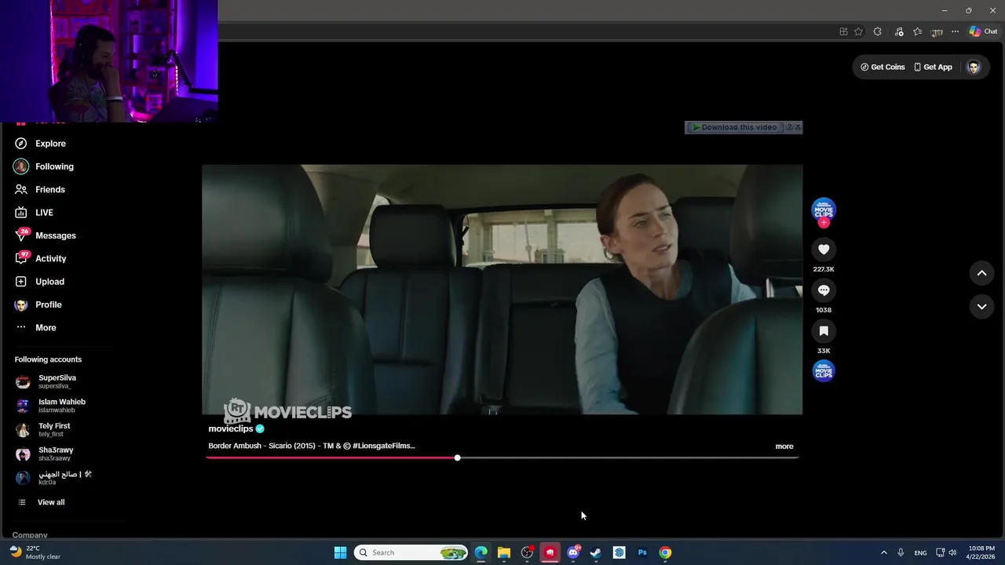Open the clock and date panel
The height and width of the screenshot is (565, 1005).
pyautogui.click(x=981, y=552)
